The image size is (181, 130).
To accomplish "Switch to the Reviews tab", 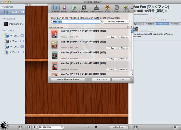I will 162,24.
